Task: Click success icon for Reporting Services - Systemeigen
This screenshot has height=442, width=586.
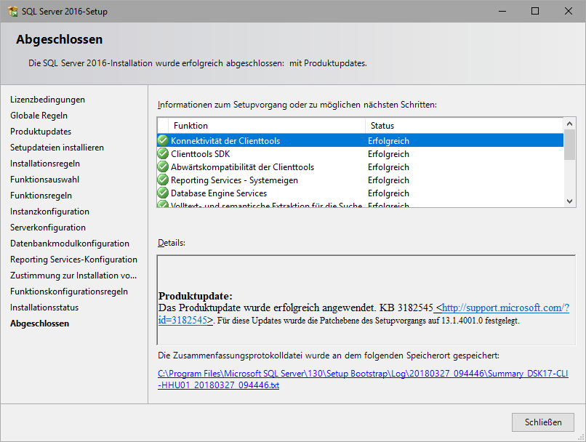Action: click(163, 180)
